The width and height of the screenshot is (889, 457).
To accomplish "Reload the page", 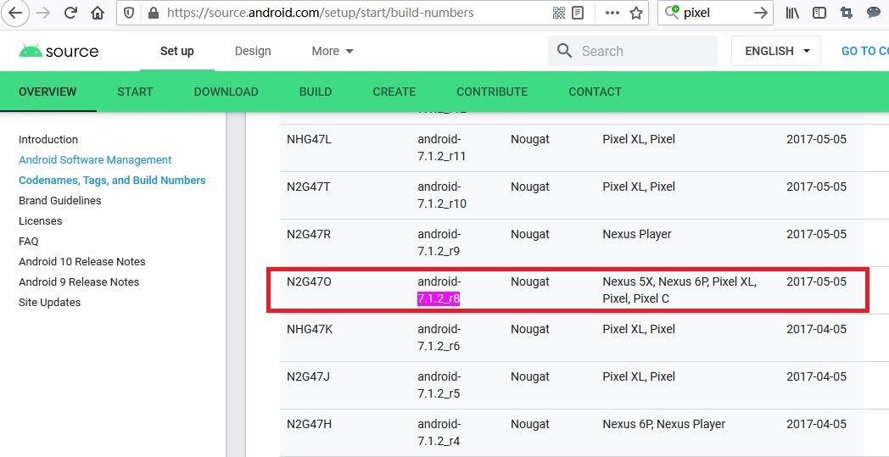I will click(70, 13).
